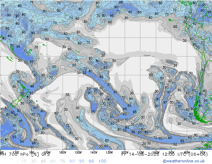Click legend value 45
This screenshot has width=212, height=164.
click(43, 161)
